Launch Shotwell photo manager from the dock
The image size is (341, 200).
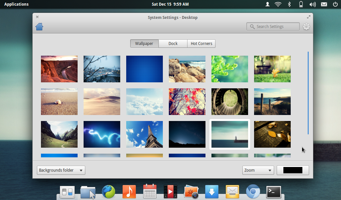tap(191, 192)
